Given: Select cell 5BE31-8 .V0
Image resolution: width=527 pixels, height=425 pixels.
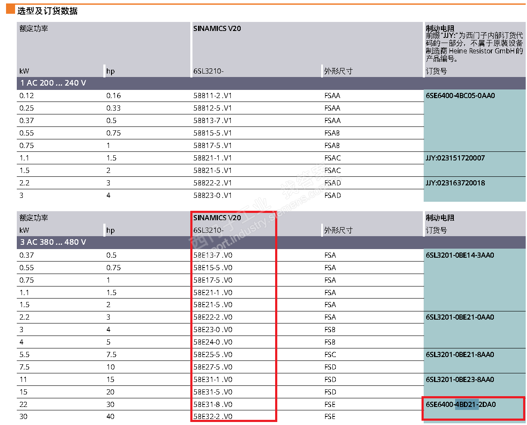Looking at the screenshot, I should click(213, 404).
